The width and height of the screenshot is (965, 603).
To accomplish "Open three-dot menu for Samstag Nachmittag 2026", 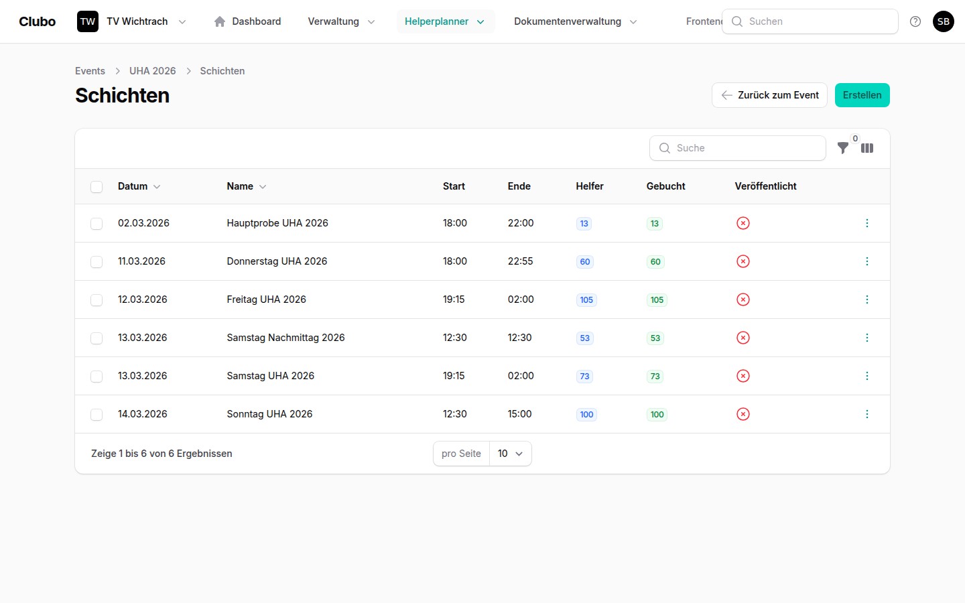I will 866,338.
